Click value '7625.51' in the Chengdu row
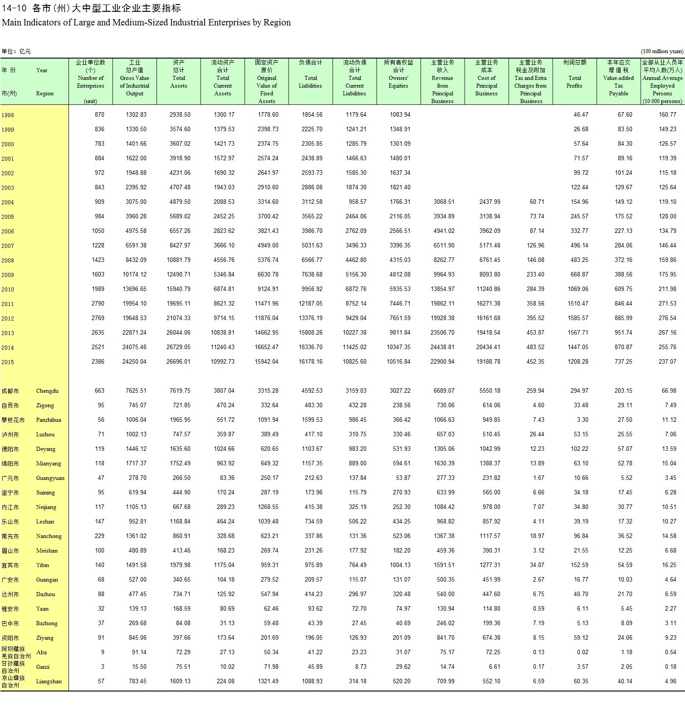This screenshot has height=706, width=685. pyautogui.click(x=136, y=391)
